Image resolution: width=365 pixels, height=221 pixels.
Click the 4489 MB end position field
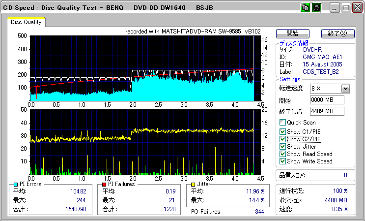click(327, 111)
